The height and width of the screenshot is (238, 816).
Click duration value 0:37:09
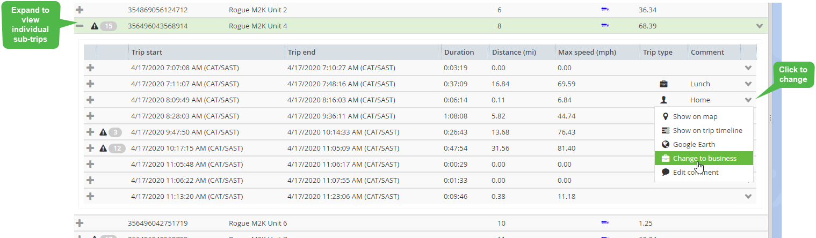coord(456,84)
